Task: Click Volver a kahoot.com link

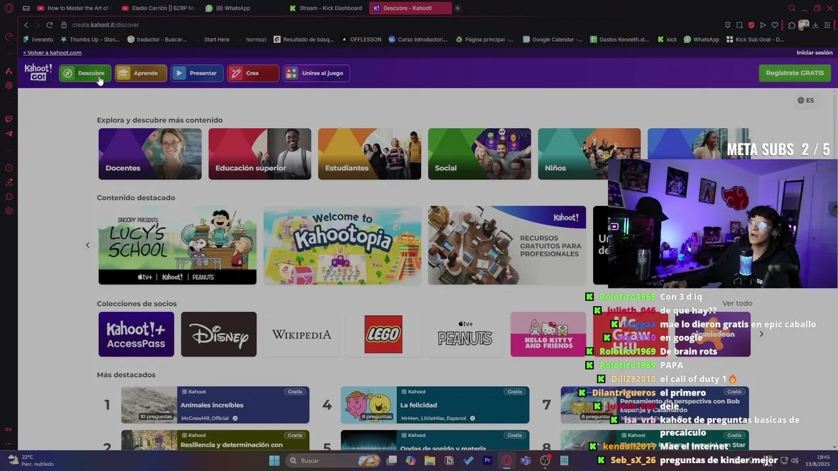Action: point(52,52)
